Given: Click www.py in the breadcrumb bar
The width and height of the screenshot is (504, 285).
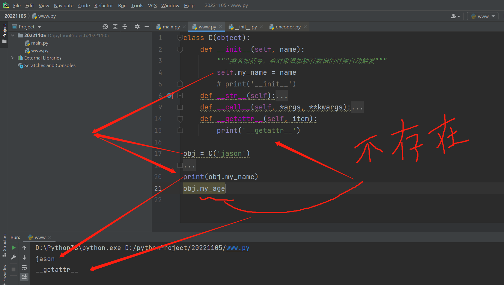Looking at the screenshot, I should pyautogui.click(x=44, y=16).
